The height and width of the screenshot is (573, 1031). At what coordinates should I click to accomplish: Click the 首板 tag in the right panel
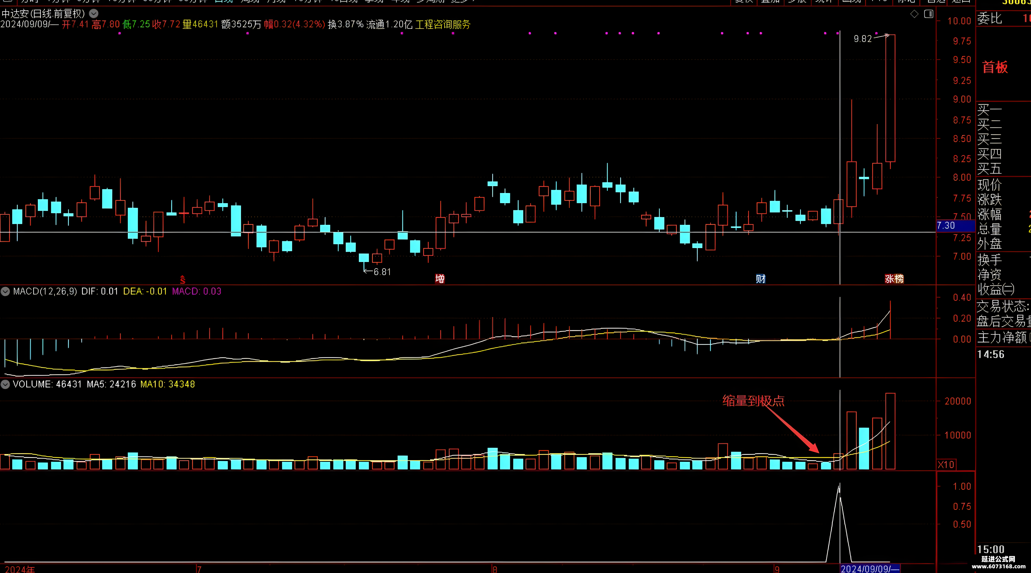tap(995, 67)
